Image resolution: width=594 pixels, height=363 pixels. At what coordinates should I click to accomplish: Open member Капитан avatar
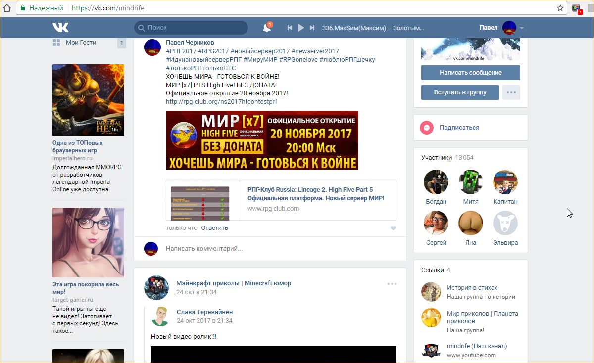click(x=505, y=182)
